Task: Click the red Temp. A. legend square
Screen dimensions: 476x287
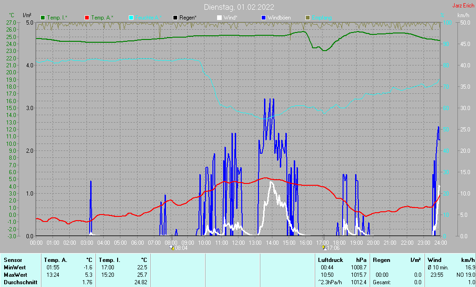Action: point(87,18)
